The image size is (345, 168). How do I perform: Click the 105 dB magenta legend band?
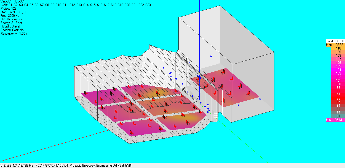tap(335, 66)
